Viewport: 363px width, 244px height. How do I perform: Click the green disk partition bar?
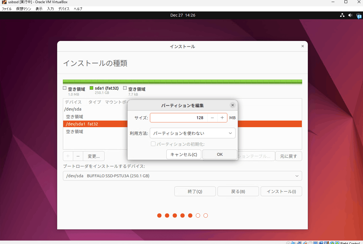tap(182, 82)
